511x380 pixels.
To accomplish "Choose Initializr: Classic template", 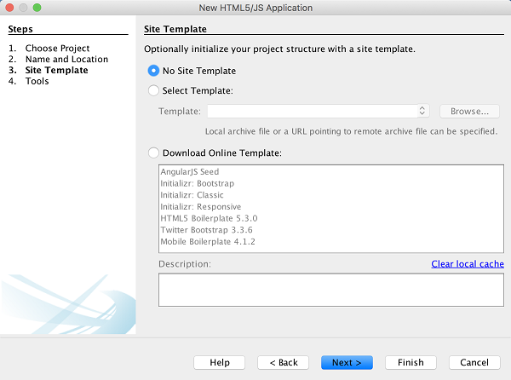I will 192,195.
